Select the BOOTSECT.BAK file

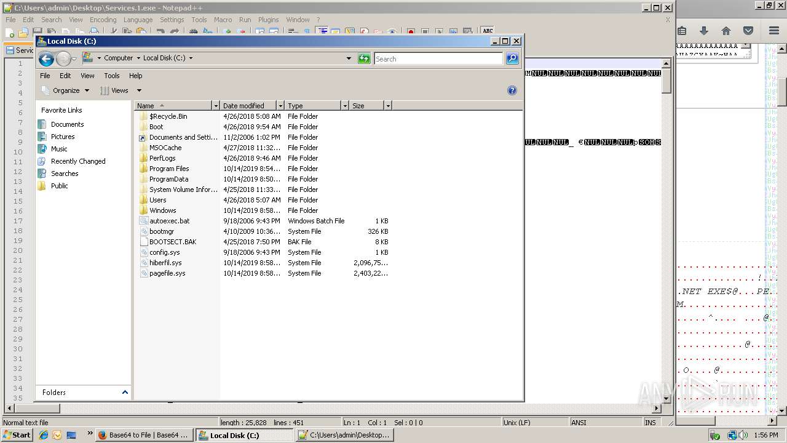pyautogui.click(x=173, y=242)
